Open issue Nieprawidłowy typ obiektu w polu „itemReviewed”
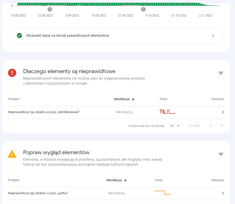This screenshot has height=204, width=235. coord(44,112)
